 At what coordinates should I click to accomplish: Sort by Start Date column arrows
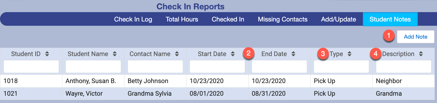pos(233,54)
